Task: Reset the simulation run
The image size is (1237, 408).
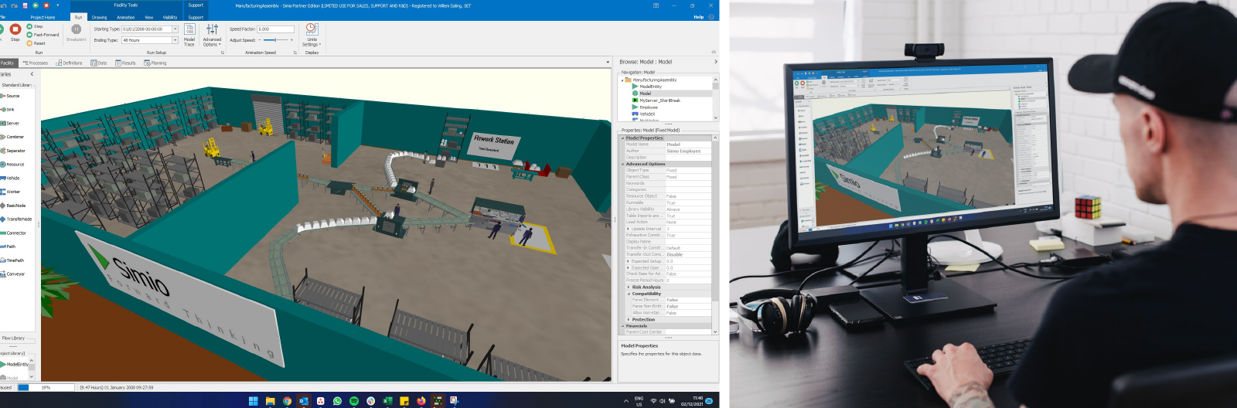Action: click(x=30, y=43)
